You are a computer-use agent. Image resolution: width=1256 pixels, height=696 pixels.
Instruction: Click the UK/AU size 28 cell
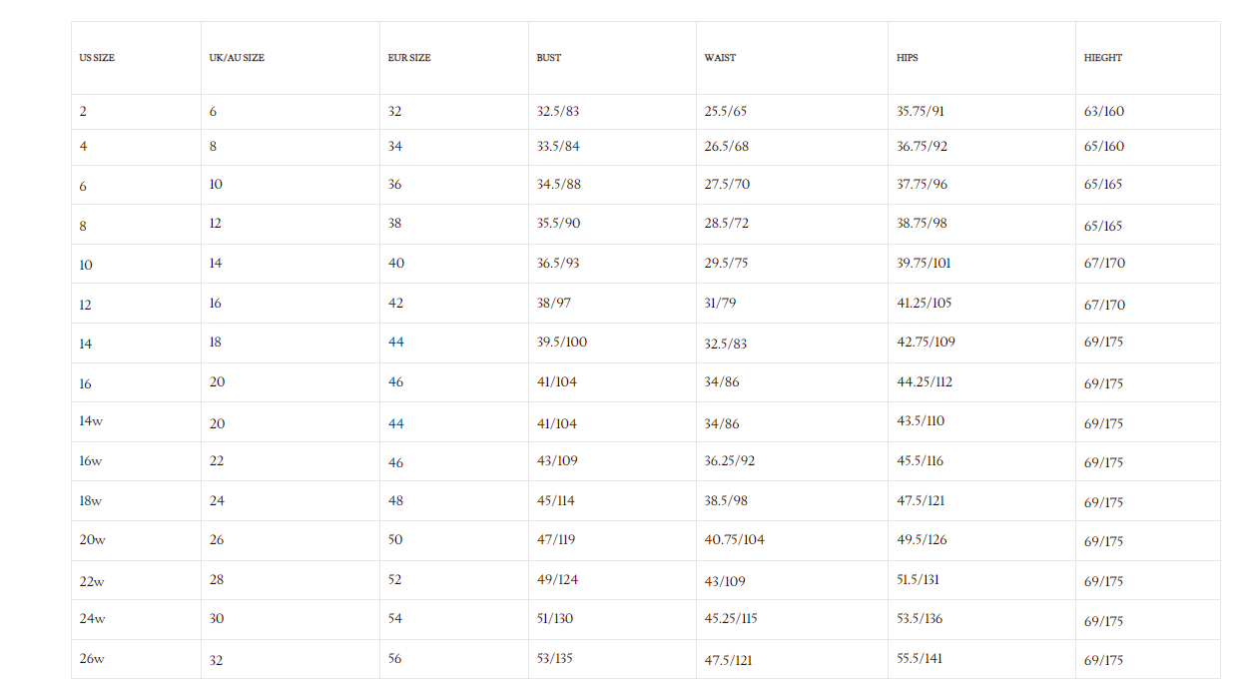point(217,580)
